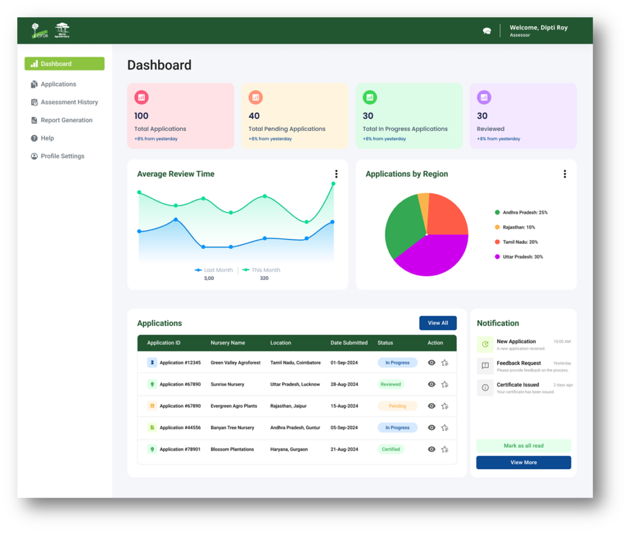
Task: Click the Total Applications stats icon
Action: pyautogui.click(x=140, y=97)
